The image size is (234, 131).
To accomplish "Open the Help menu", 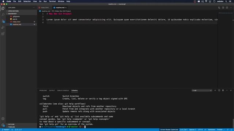I will pos(68,1).
